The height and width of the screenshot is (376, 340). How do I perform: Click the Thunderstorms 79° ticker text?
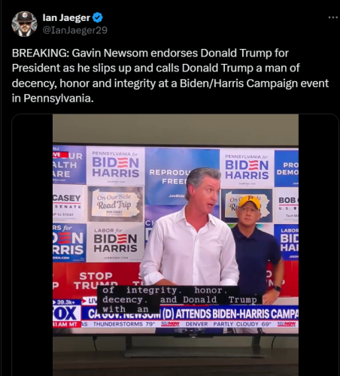click(x=124, y=324)
